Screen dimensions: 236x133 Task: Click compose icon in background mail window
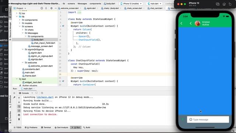click(x=7, y=10)
